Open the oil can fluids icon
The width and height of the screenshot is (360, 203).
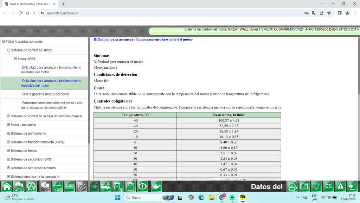pyautogui.click(x=156, y=186)
